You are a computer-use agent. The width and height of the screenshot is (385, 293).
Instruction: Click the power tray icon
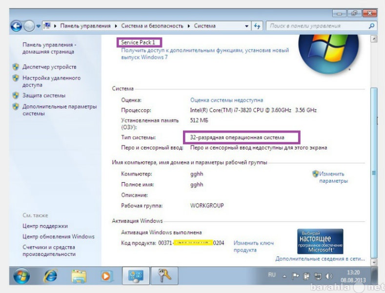[306, 276]
